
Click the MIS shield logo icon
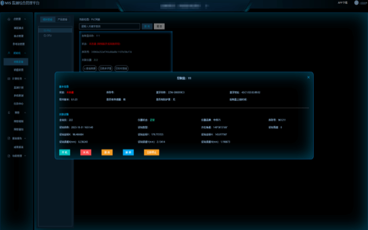pos(3,3)
